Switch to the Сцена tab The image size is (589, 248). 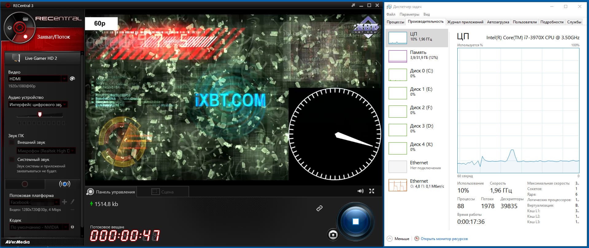coord(163,192)
